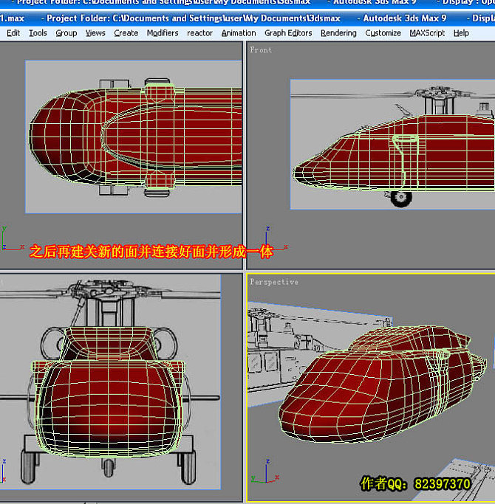Click the Perspective viewport label
This screenshot has height=504, width=495.
pyautogui.click(x=274, y=282)
